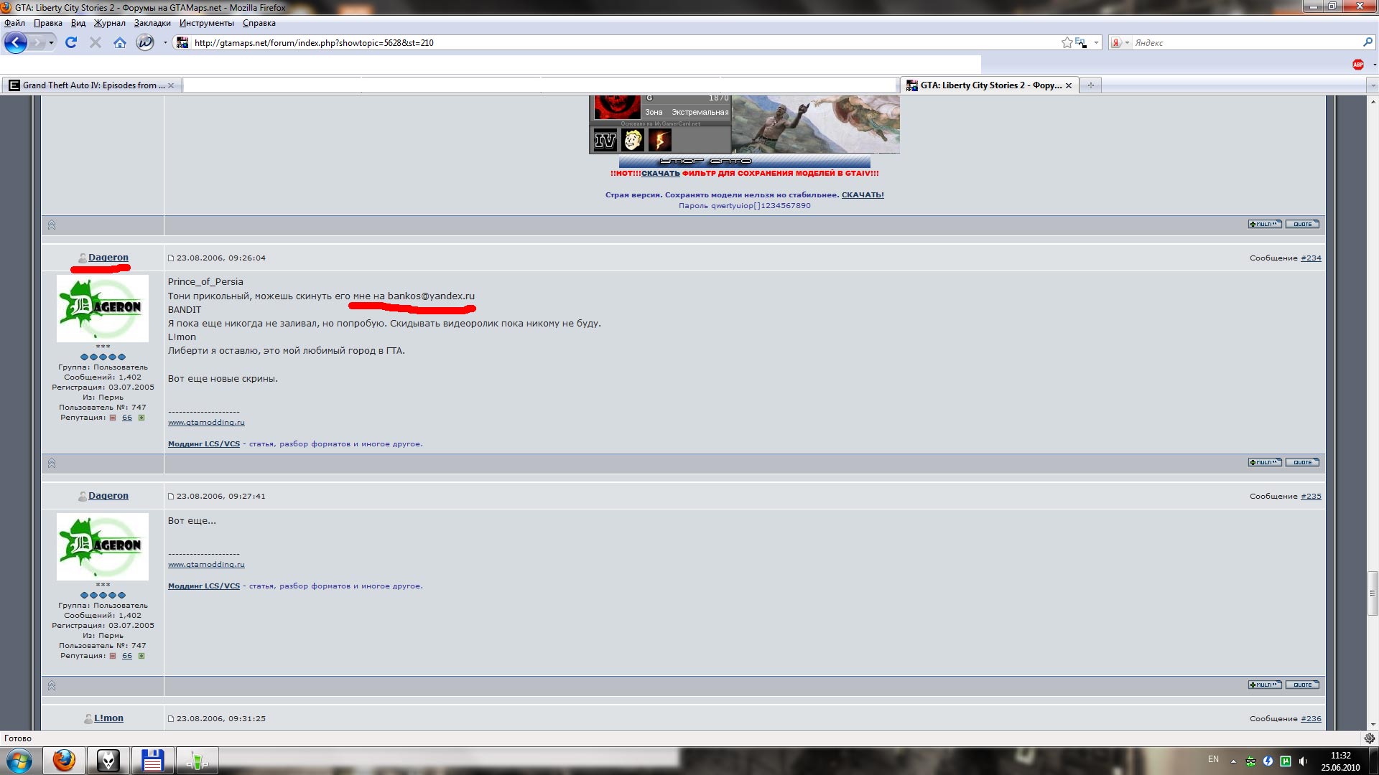Go to the Home page
This screenshot has height=775, width=1379.
[120, 42]
